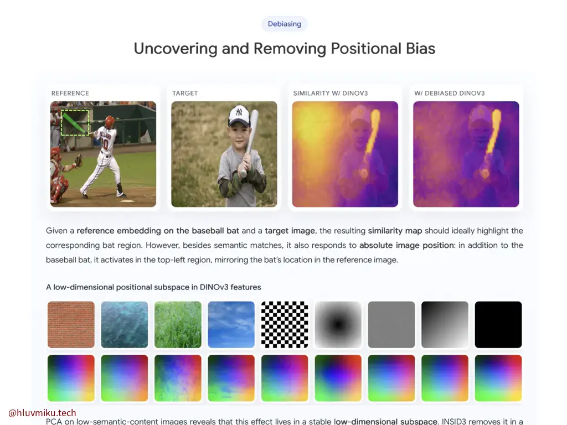Click the REFERENCE label
The width and height of the screenshot is (567, 425).
coord(70,93)
